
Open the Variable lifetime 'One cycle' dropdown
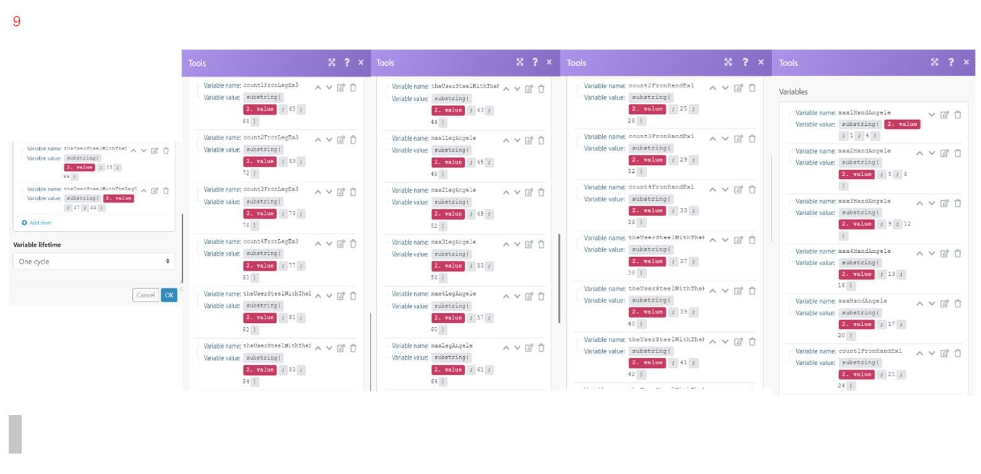pyautogui.click(x=94, y=261)
